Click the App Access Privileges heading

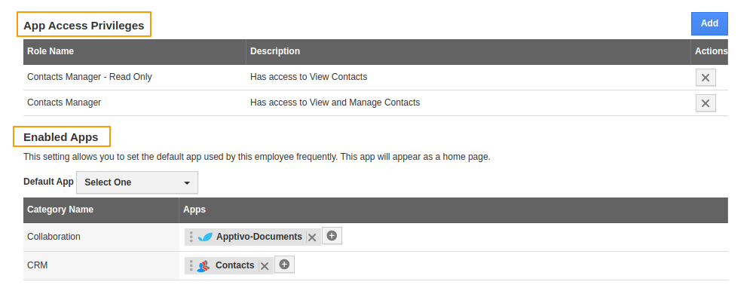(84, 26)
